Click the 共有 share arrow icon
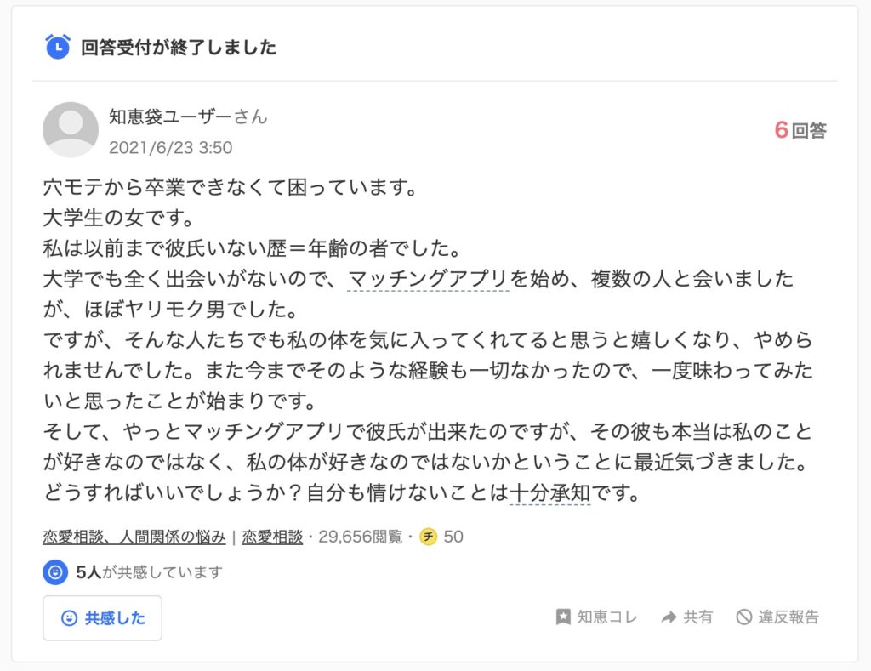Viewport: 871px width, 671px height. tap(669, 617)
